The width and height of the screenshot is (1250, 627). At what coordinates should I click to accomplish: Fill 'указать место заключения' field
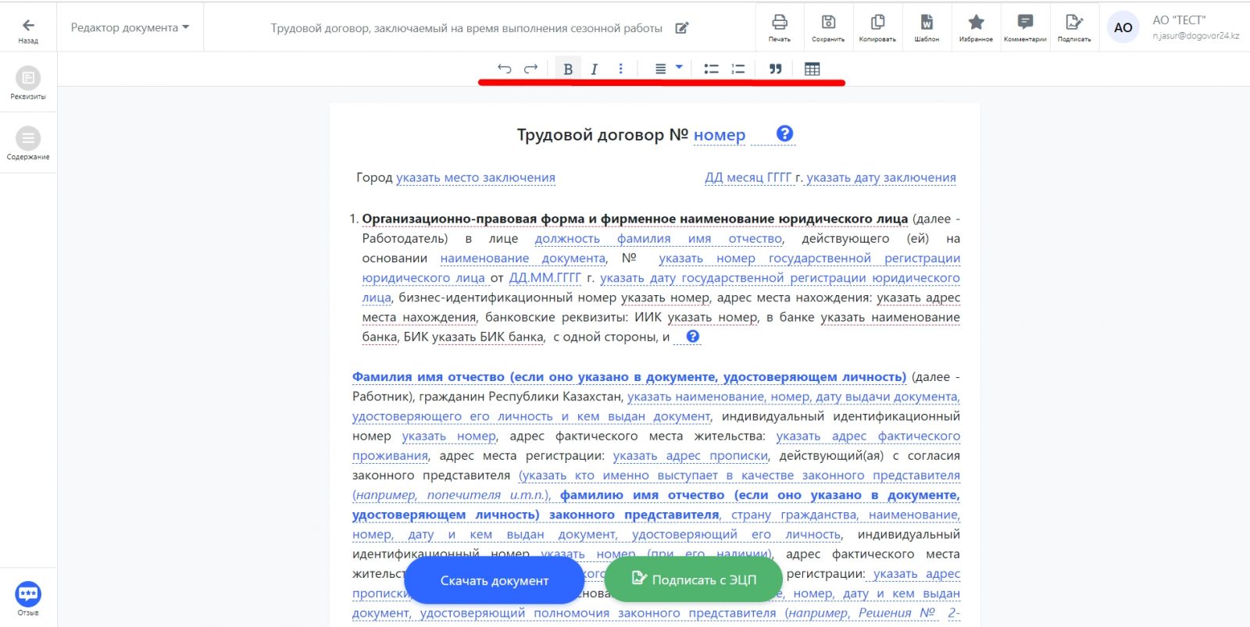(x=476, y=177)
